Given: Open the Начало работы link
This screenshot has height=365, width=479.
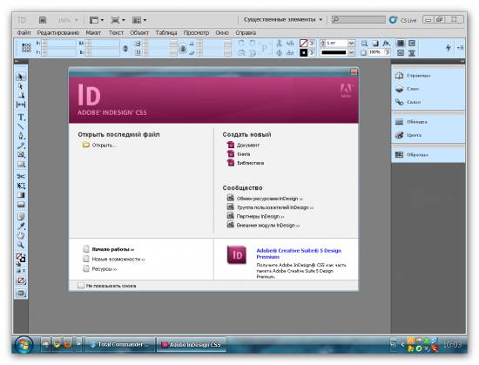Looking at the screenshot, I should [x=109, y=249].
